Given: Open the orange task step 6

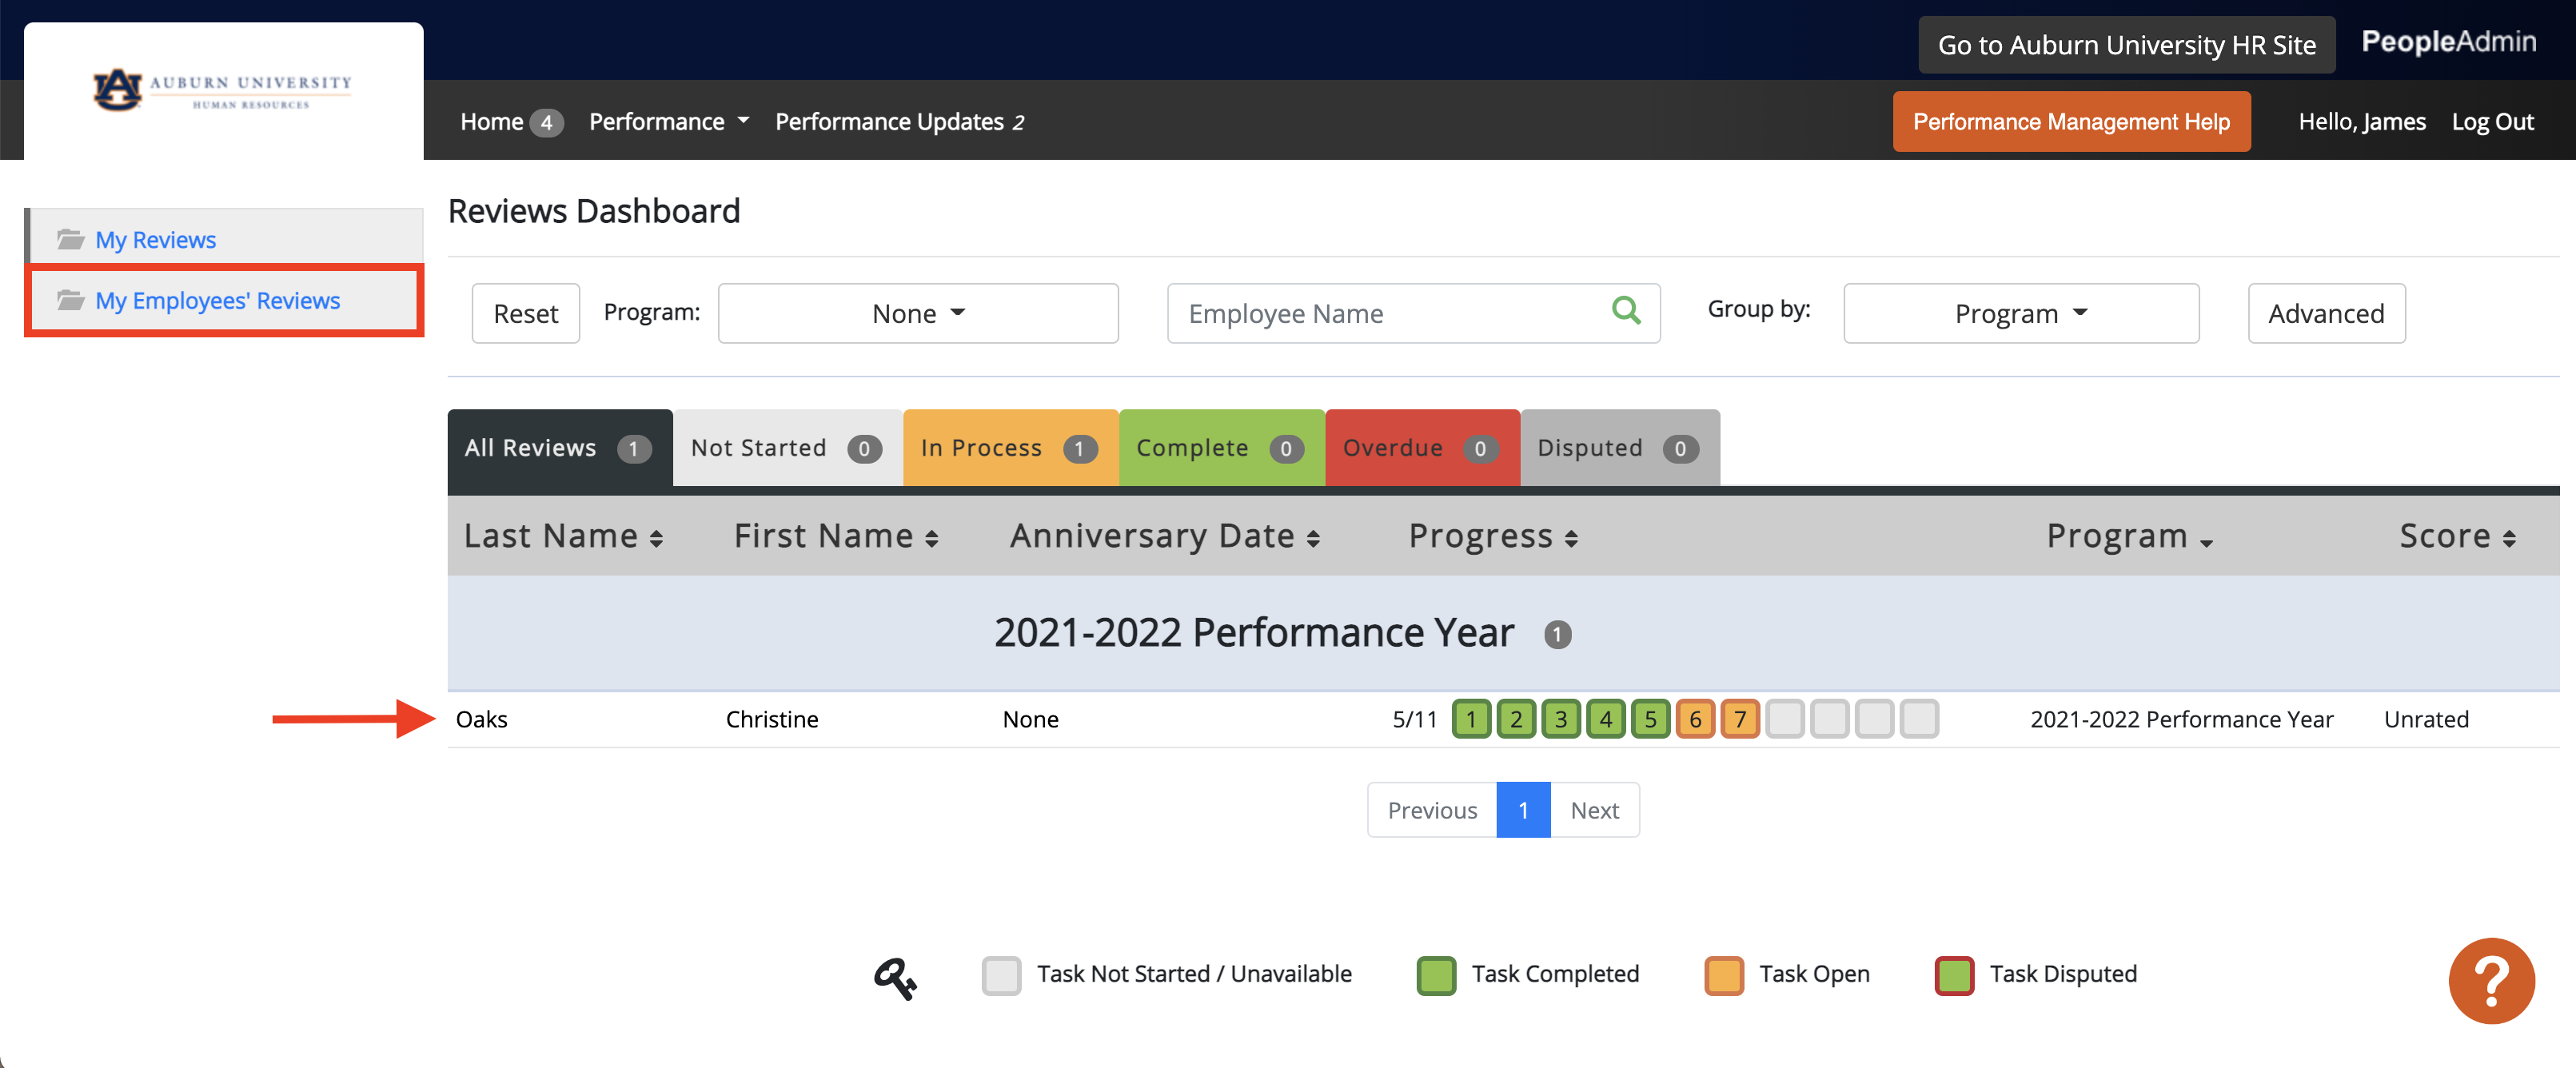Looking at the screenshot, I should (1695, 719).
